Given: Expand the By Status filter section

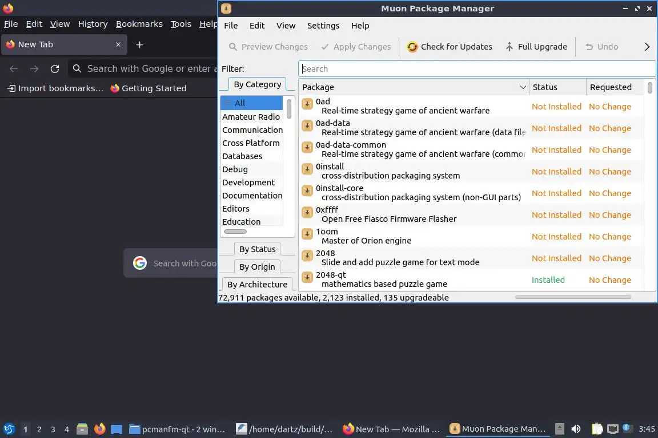Looking at the screenshot, I should pyautogui.click(x=257, y=249).
